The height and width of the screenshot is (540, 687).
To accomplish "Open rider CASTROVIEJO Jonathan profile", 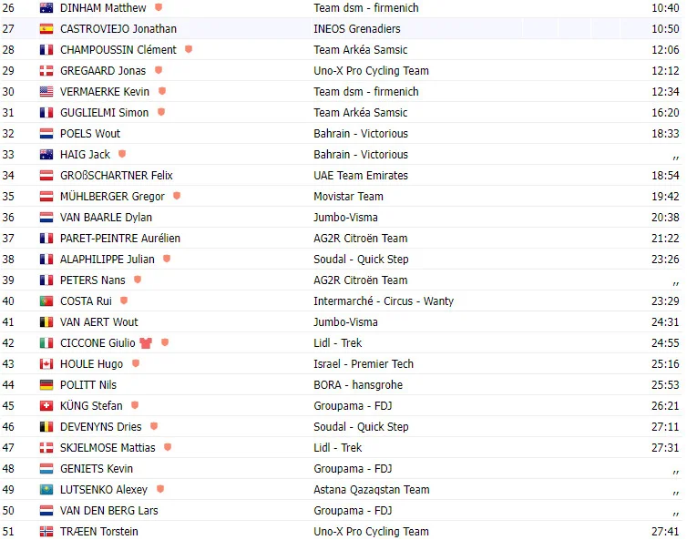I will pos(118,29).
